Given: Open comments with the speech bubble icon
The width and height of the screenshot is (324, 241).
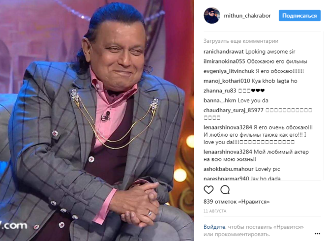Looking at the screenshot, I should 225,189.
